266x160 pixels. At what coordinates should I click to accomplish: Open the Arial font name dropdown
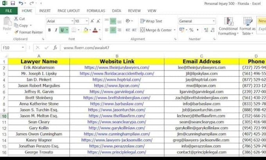pyautogui.click(x=72, y=21)
